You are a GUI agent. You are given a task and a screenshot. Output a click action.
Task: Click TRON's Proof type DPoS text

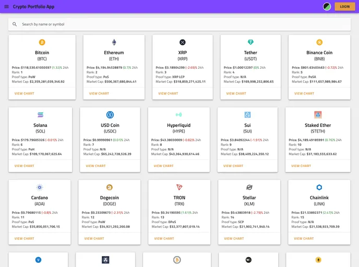tap(164, 222)
